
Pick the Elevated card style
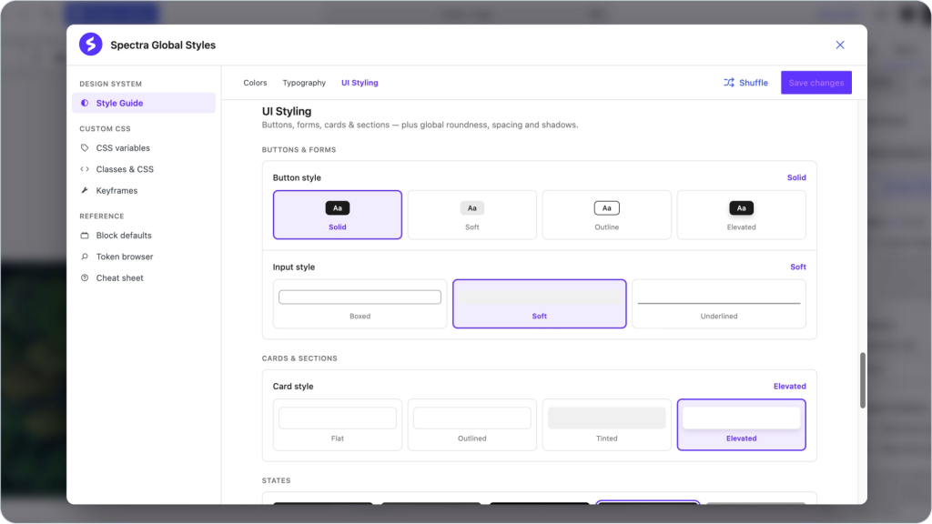[x=741, y=425]
